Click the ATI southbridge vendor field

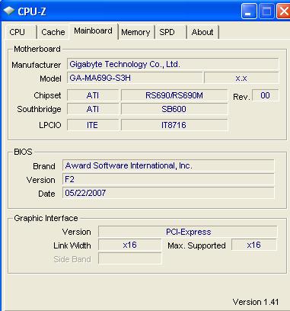(93, 109)
